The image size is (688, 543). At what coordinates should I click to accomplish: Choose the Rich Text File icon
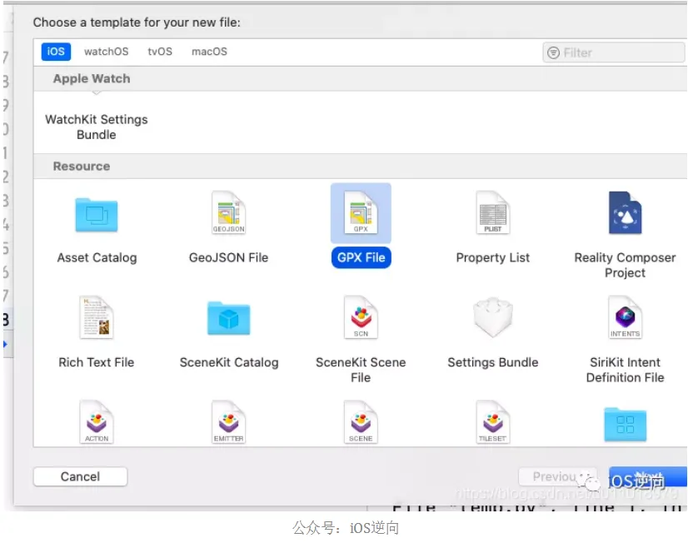coord(97,317)
